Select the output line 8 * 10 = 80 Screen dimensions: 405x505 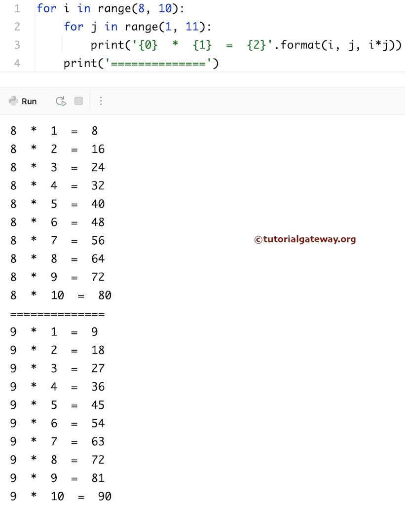pos(62,295)
